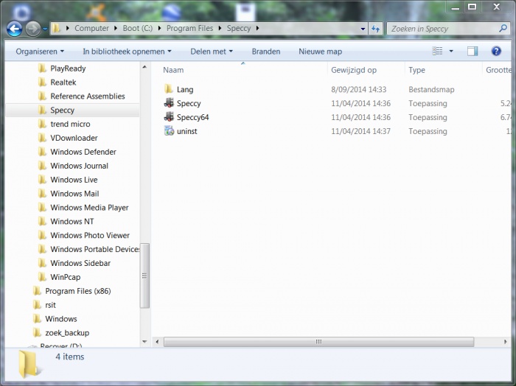Select Computer in the address breadcrumb
Screen dimensions: 516x386
point(91,28)
